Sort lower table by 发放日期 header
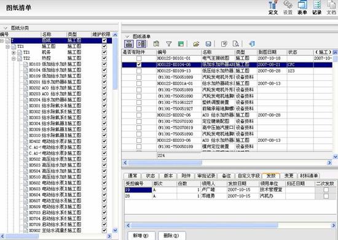 [x=243, y=184]
